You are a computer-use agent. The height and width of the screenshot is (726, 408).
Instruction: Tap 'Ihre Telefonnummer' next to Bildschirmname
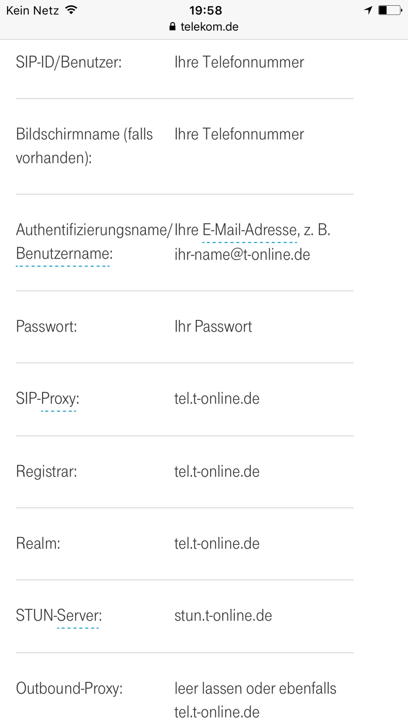pyautogui.click(x=239, y=134)
